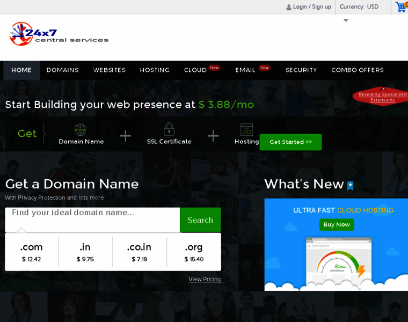Click the ULTRA FAST CLOUD HOSTING heading
The height and width of the screenshot is (322, 408).
tap(343, 210)
